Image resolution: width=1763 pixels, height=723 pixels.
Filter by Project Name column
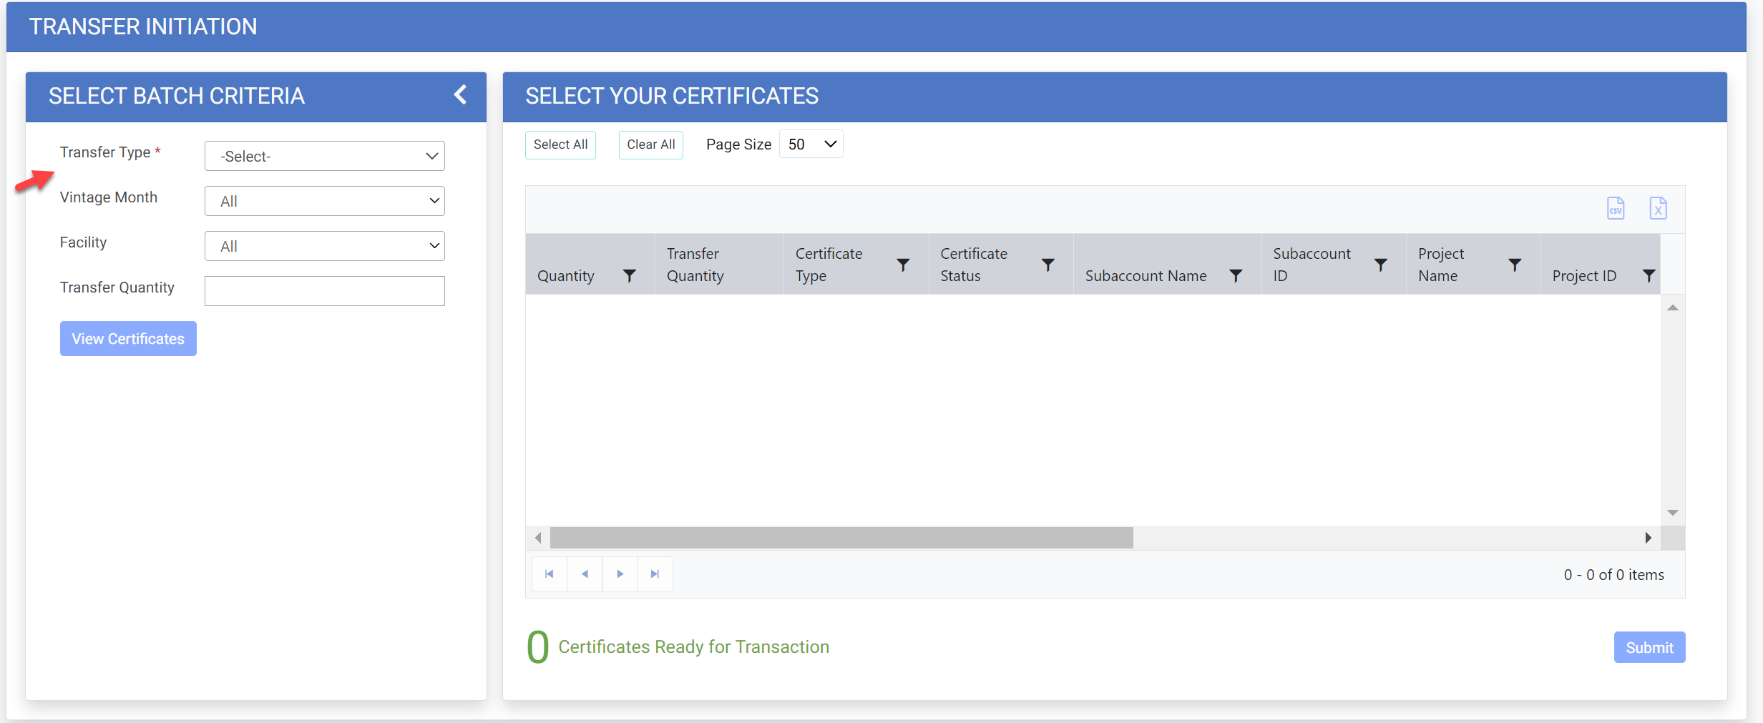click(1515, 265)
